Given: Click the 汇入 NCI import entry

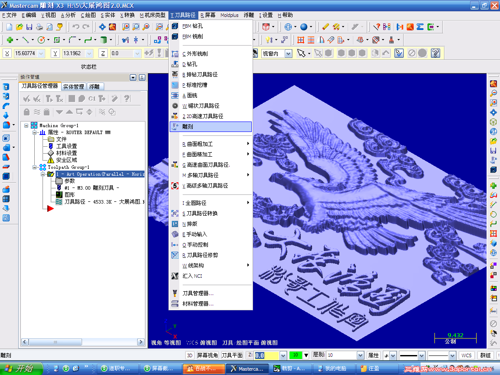Looking at the screenshot, I should click(211, 276).
